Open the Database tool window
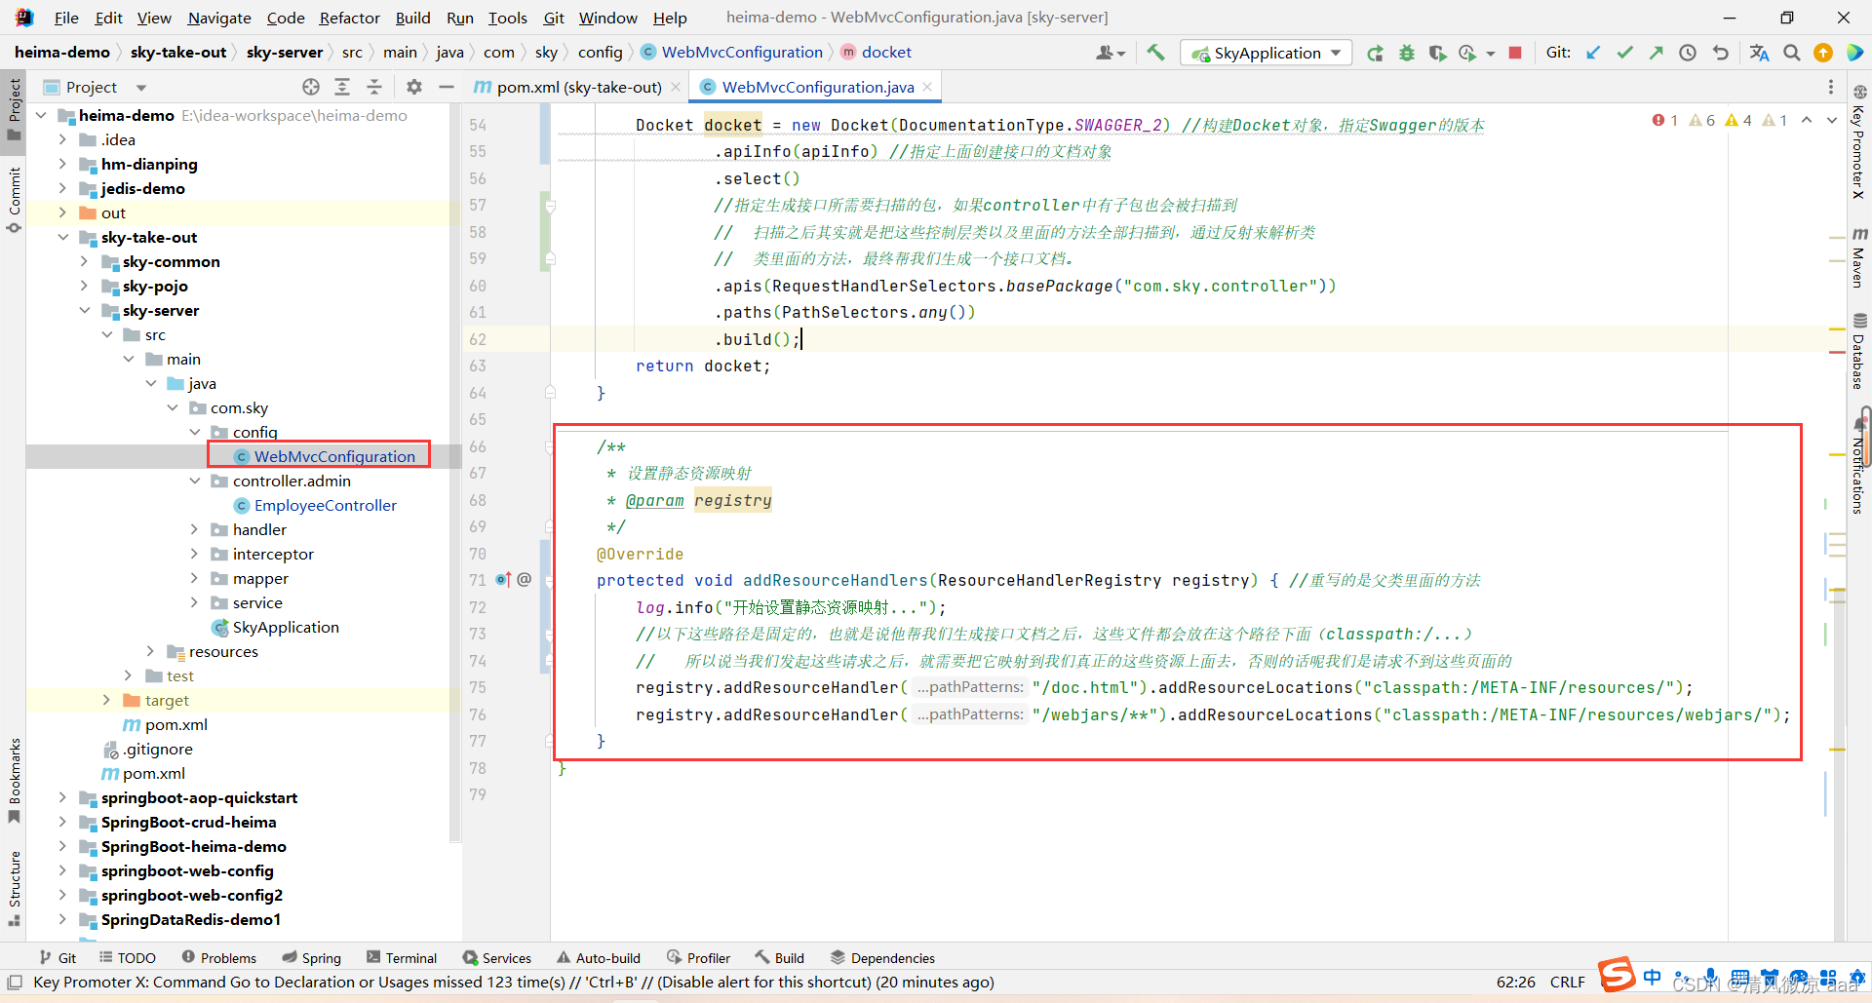This screenshot has height=1003, width=1872. (1858, 351)
